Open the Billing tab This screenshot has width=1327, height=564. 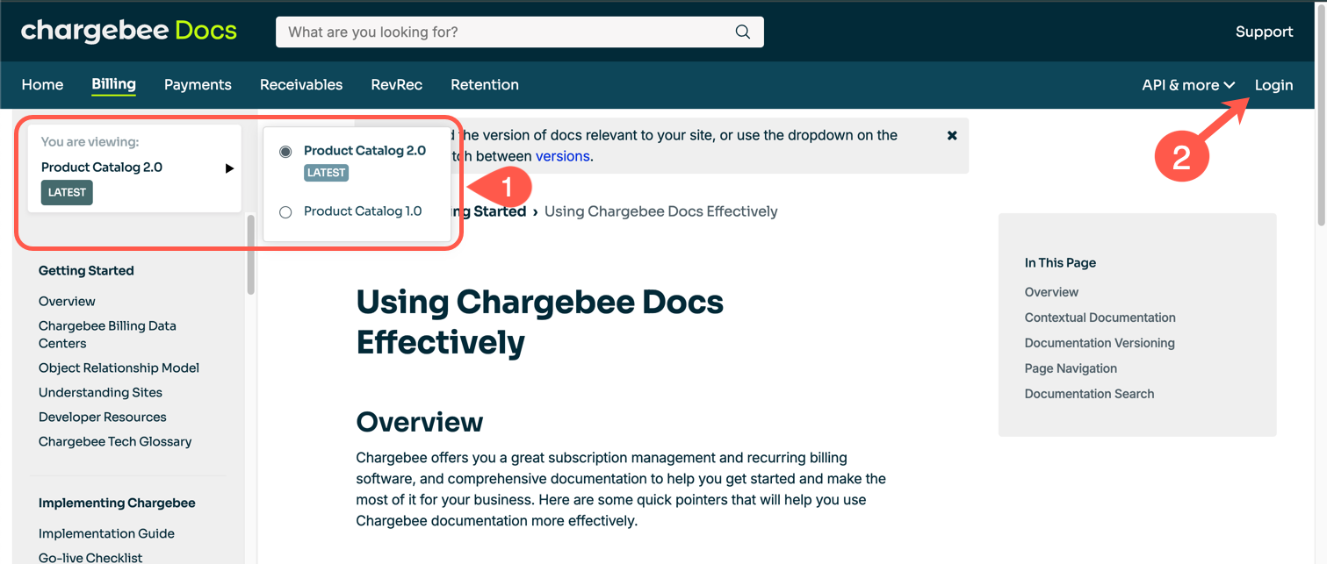click(113, 84)
